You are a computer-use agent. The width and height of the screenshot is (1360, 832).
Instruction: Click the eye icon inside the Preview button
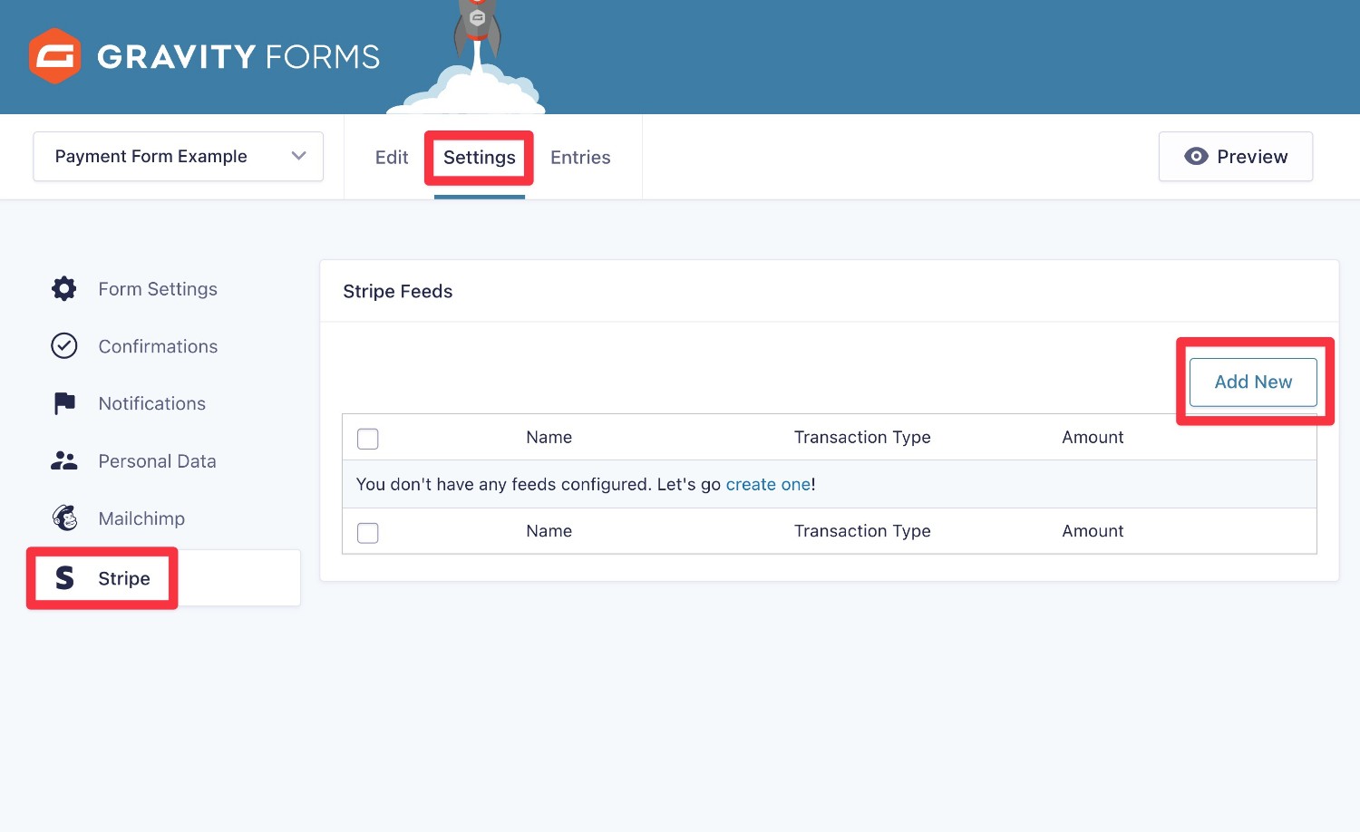pyautogui.click(x=1197, y=156)
